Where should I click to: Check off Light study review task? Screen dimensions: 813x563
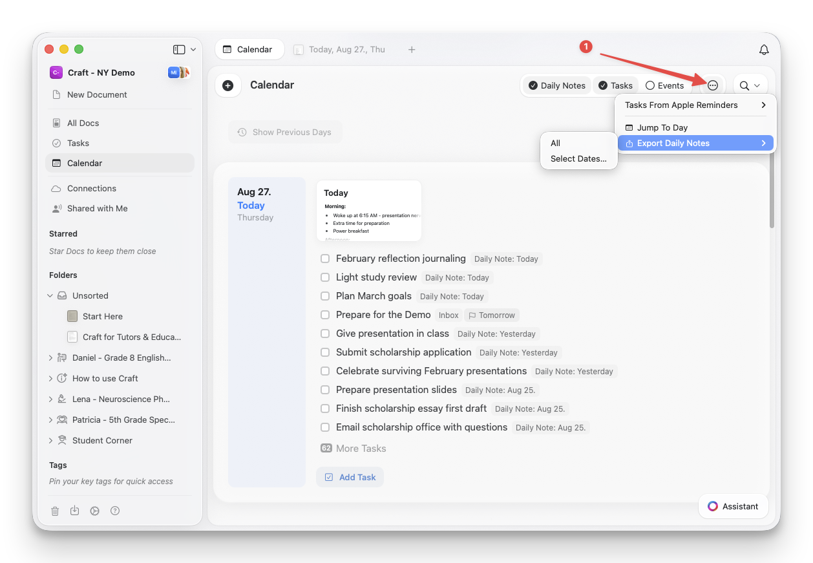coord(325,277)
